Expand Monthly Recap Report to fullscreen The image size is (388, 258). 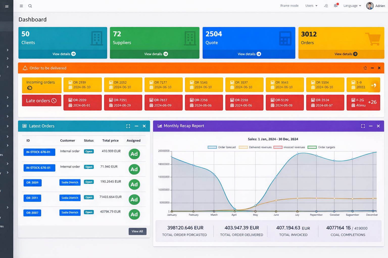coord(363,126)
